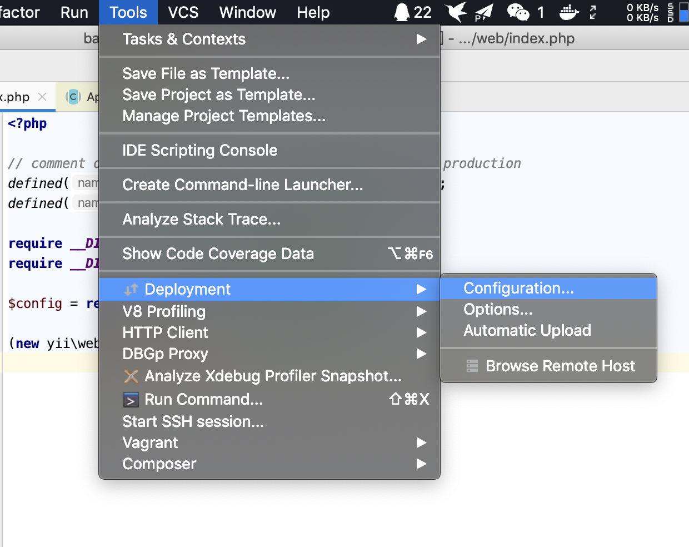Open the WeChat icon in the menu bar
Image resolution: width=689 pixels, height=547 pixels.
(518, 12)
